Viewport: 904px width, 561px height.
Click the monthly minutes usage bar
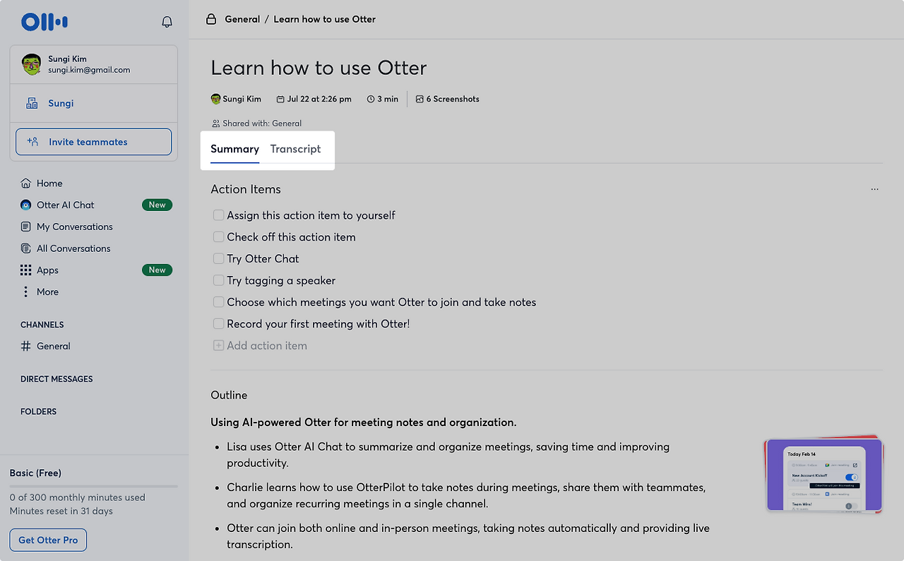(94, 486)
